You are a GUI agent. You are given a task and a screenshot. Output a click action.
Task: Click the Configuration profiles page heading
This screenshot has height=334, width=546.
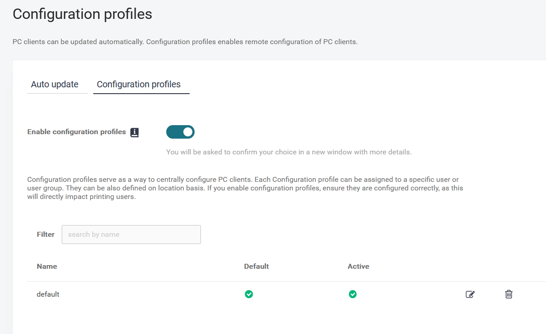(82, 14)
